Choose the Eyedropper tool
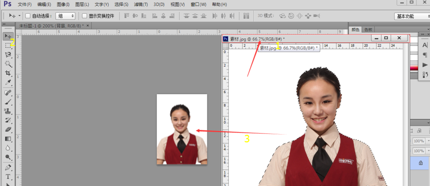This screenshot has height=186, width=430. (x=8, y=83)
